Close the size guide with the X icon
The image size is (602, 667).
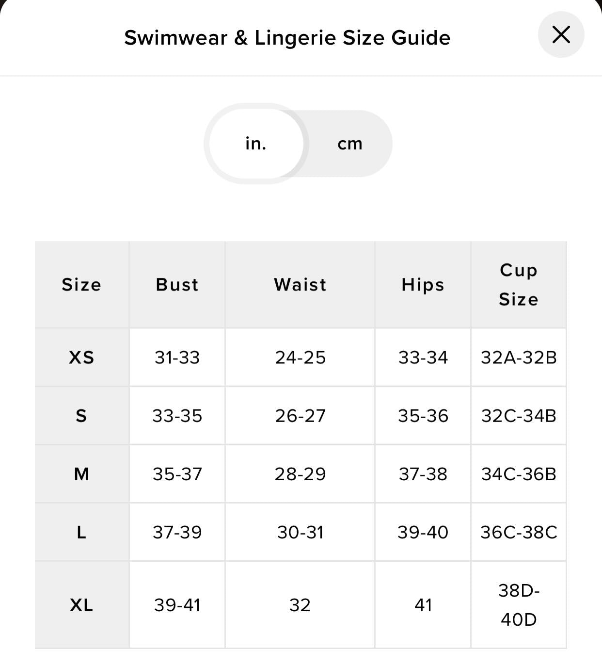(x=561, y=35)
